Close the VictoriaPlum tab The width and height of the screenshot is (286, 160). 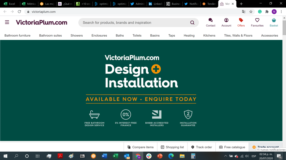click(x=233, y=4)
